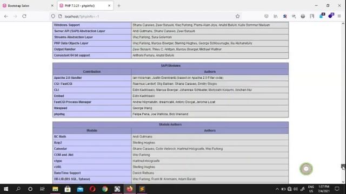Show hidden system tray icons
346x194 pixels.
277,189
